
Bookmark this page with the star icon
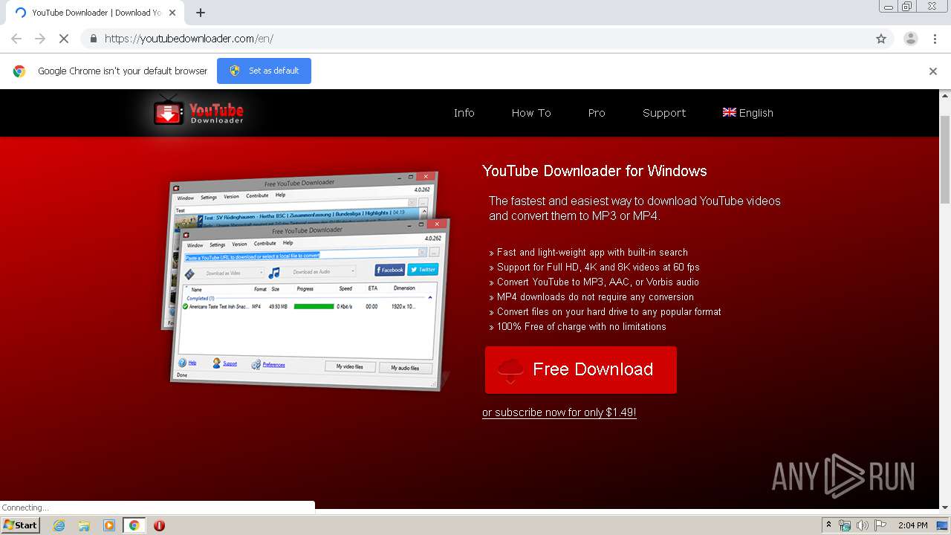(881, 39)
